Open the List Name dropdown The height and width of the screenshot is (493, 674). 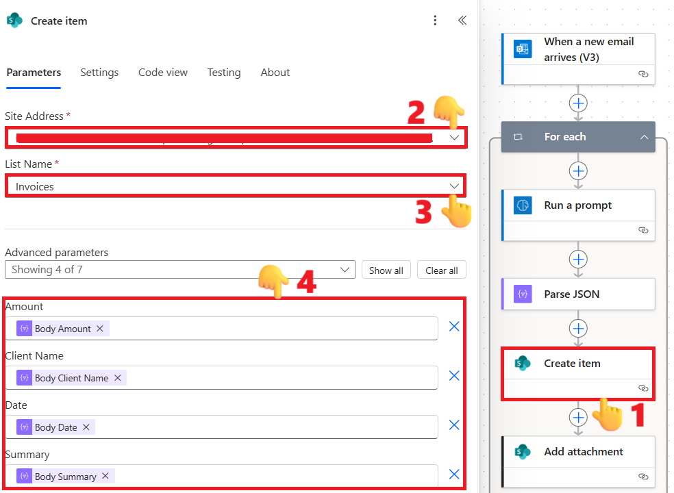coord(454,186)
